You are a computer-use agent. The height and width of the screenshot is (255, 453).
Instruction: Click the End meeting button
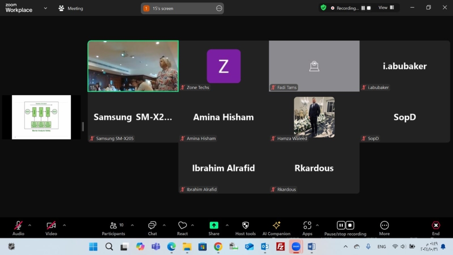435,225
